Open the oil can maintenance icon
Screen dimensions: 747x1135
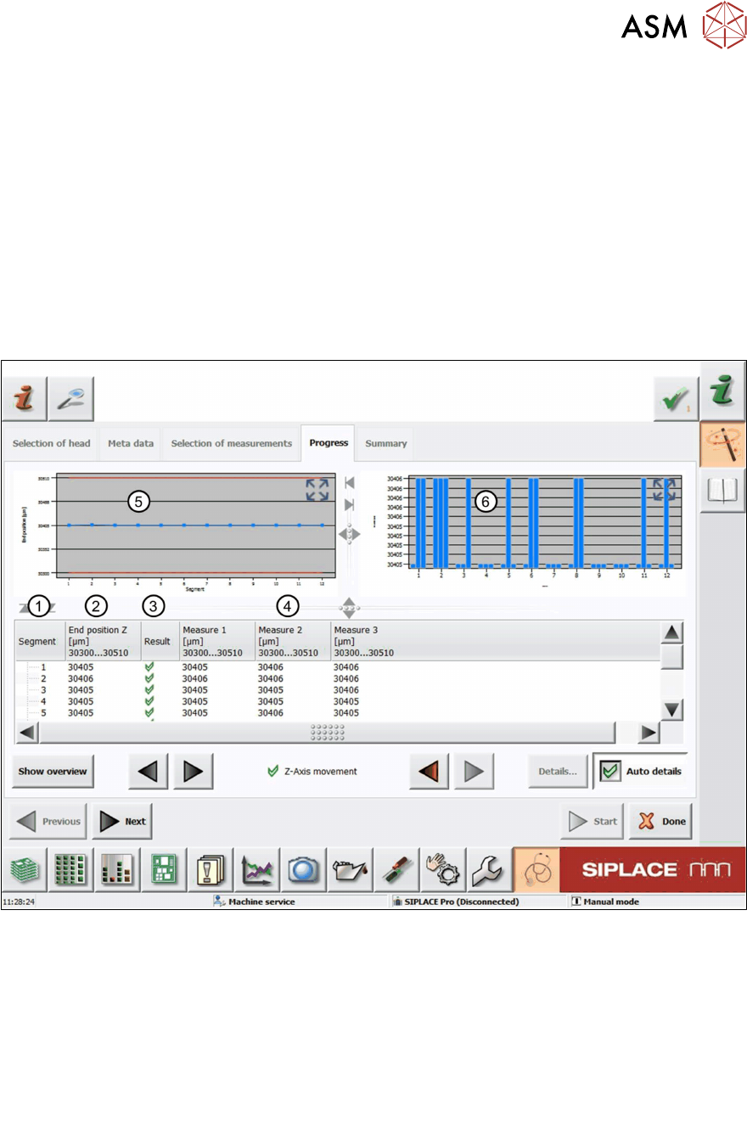pos(349,870)
